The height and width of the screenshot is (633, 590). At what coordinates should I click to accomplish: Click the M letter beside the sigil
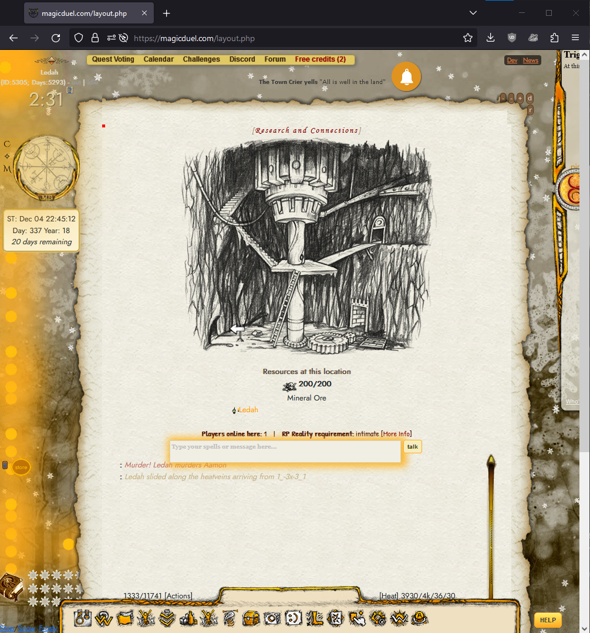[7, 169]
